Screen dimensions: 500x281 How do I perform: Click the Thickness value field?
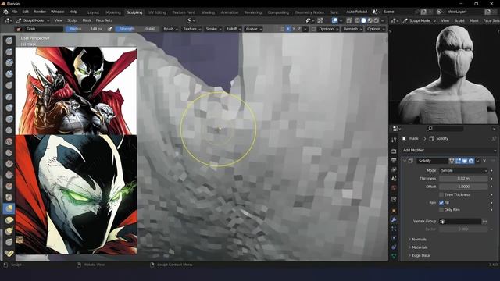[x=463, y=179]
